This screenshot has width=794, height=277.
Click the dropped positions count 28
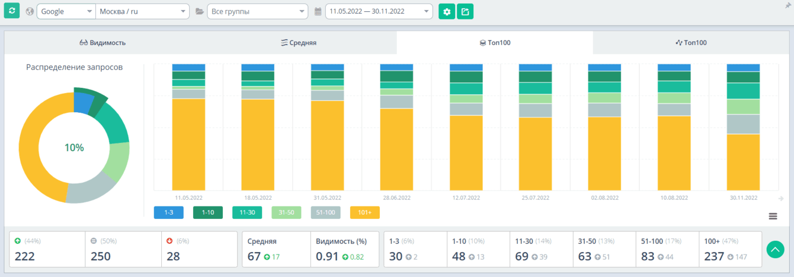coord(173,256)
